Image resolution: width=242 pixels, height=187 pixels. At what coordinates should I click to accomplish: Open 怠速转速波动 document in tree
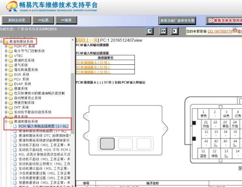tap(44, 183)
